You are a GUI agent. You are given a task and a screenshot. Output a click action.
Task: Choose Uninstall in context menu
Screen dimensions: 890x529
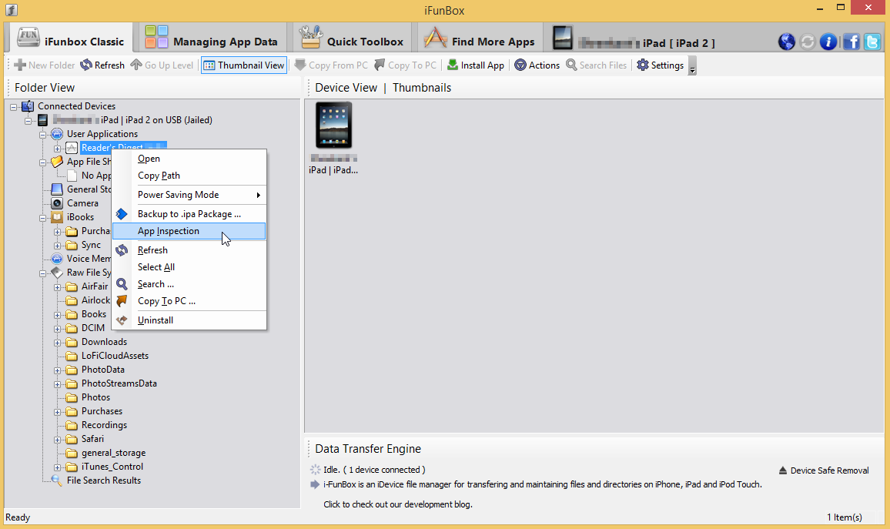point(189,320)
